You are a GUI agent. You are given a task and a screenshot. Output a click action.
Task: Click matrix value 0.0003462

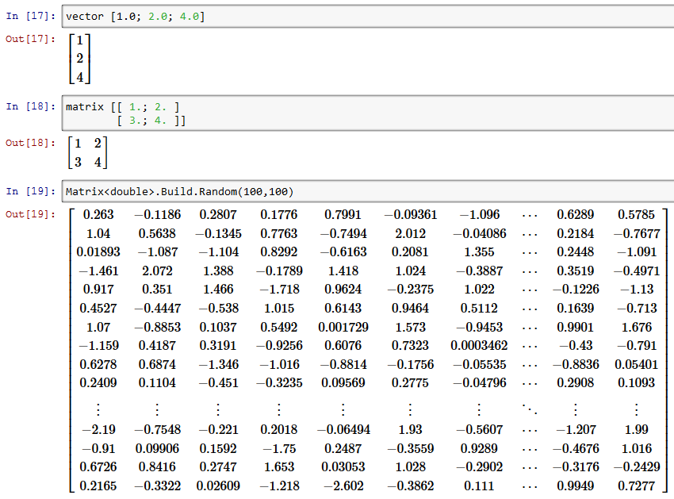coord(479,346)
